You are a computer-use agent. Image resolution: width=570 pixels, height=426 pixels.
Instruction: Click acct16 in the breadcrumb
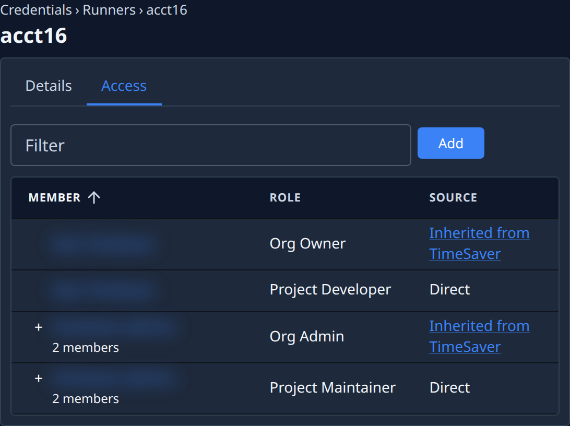[x=167, y=10]
